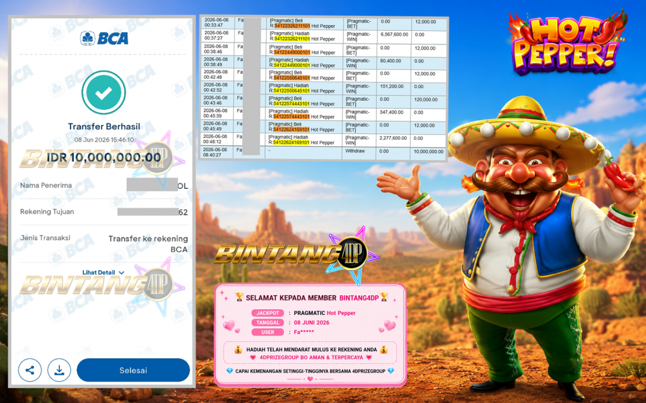Click the 120,000.00 bet amount cell

[x=429, y=101]
